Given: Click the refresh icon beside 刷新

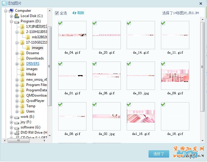Looking at the screenshot, I should coord(74,13).
